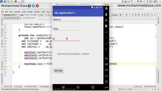Open the SDK Manager icon in toolbar
The width and height of the screenshot is (162, 91).
pos(148,15)
